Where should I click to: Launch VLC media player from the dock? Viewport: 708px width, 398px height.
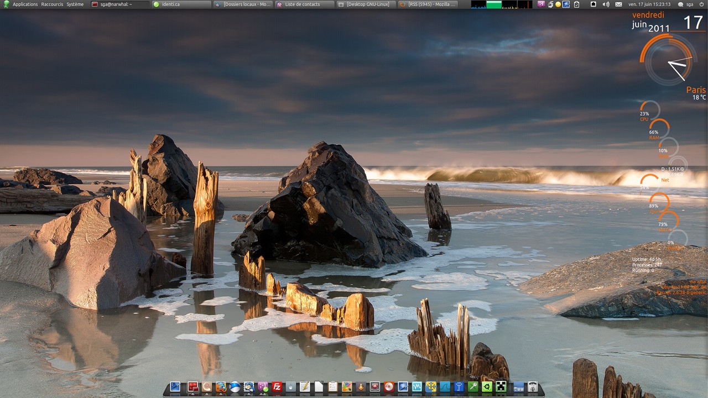pyautogui.click(x=361, y=387)
